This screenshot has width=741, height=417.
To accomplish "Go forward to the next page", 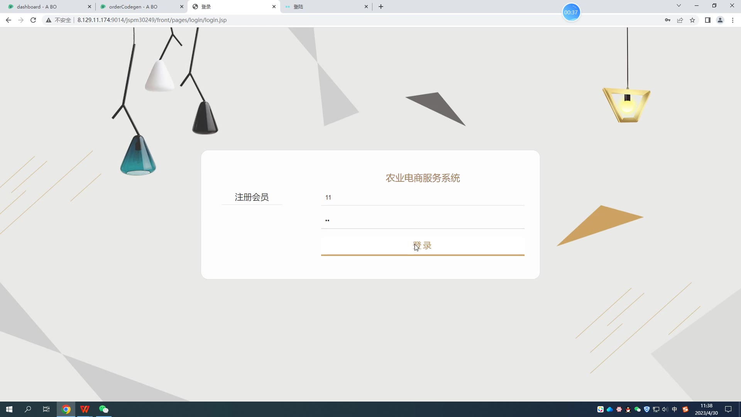I will tap(21, 20).
